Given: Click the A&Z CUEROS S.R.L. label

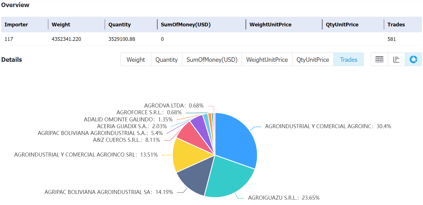Looking at the screenshot, I should click(x=127, y=140).
